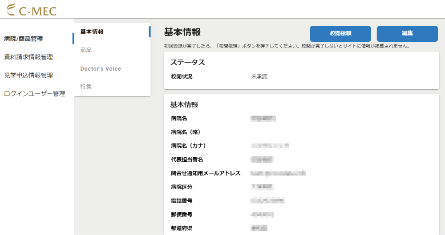
Task: Select the blurred 電話番号 value
Action: pyautogui.click(x=267, y=201)
